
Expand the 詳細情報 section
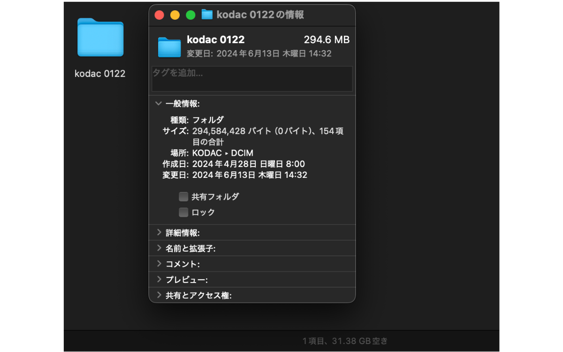point(159,233)
